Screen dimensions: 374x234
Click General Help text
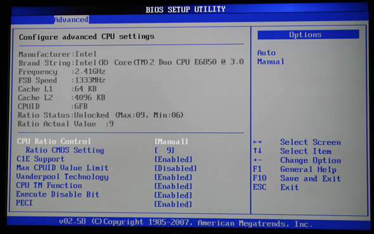pyautogui.click(x=308, y=169)
